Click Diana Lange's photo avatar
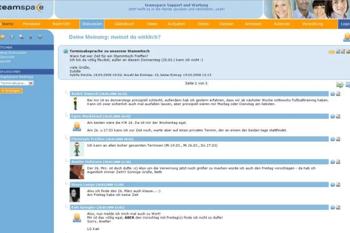The width and height of the screenshot is (350, 233). click(x=75, y=195)
